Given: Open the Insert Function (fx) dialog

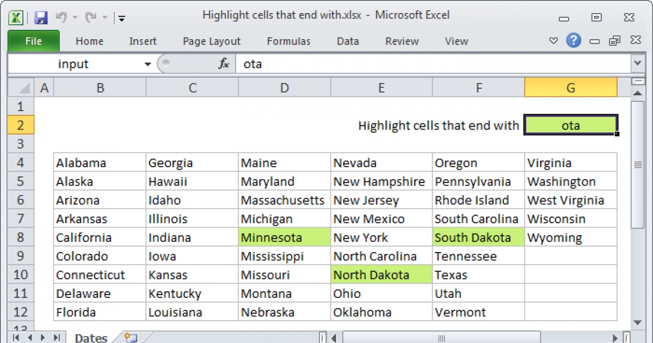Looking at the screenshot, I should tap(224, 64).
